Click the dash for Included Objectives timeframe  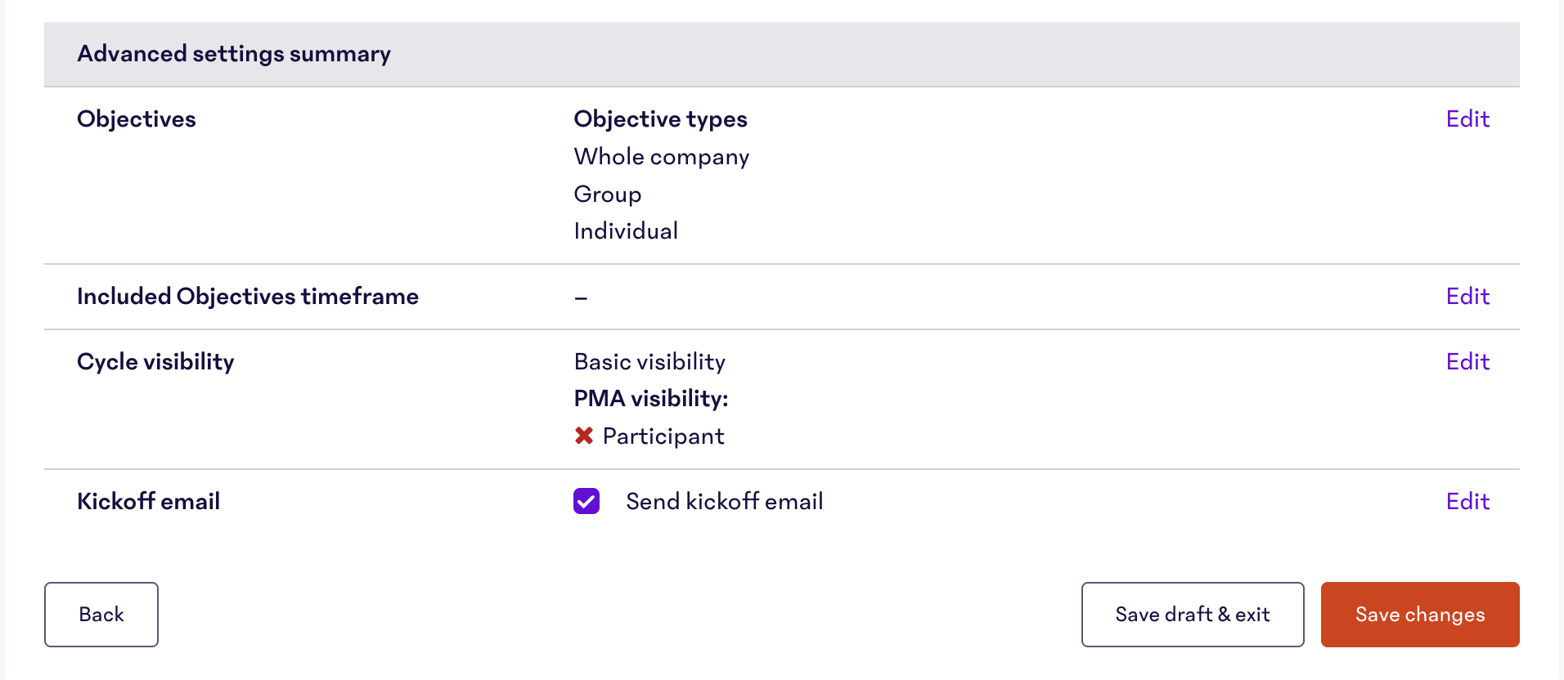[580, 297]
